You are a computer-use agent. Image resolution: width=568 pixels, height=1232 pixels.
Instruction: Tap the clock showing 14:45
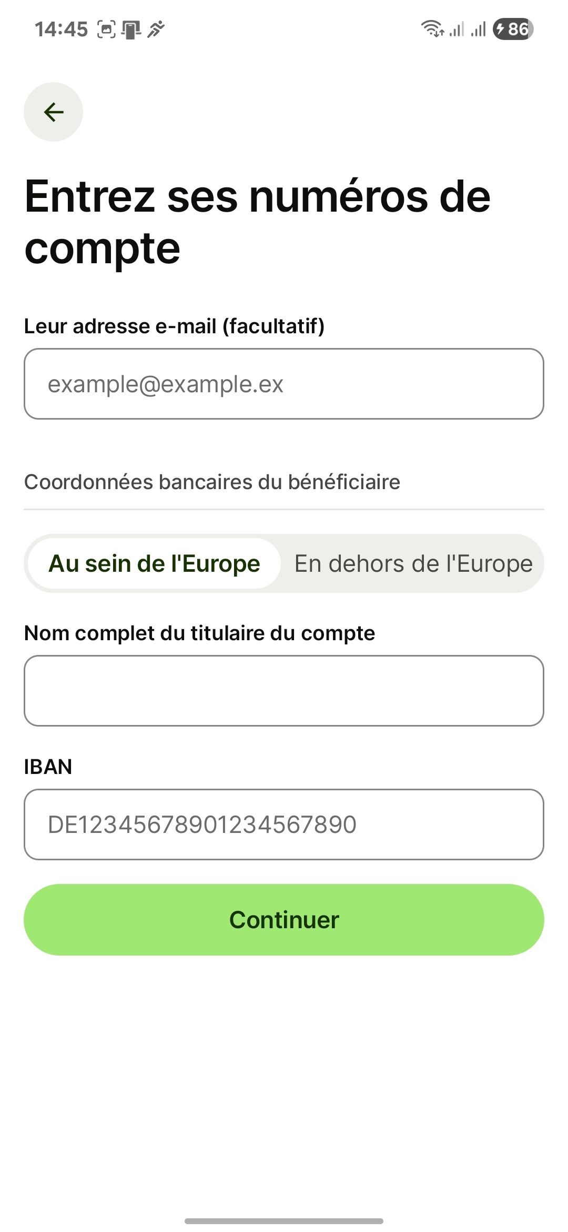[x=61, y=29]
